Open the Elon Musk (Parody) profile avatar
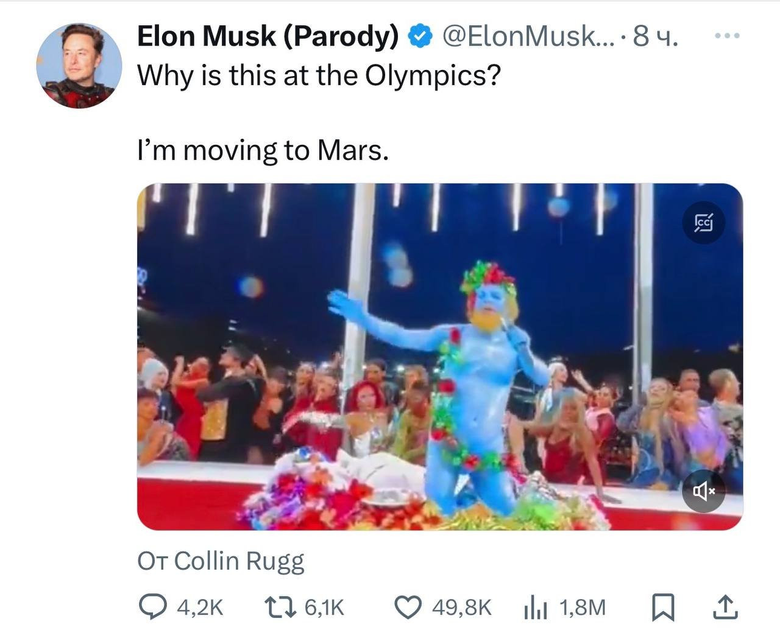This screenshot has height=636, width=780. pos(79,66)
